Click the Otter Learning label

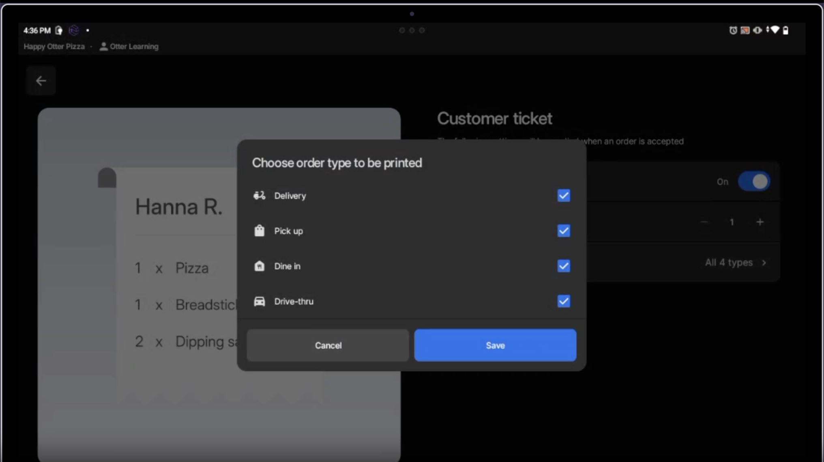[134, 46]
